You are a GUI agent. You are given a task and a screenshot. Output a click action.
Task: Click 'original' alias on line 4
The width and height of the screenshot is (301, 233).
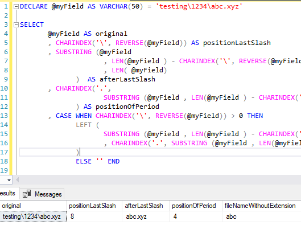point(112,34)
